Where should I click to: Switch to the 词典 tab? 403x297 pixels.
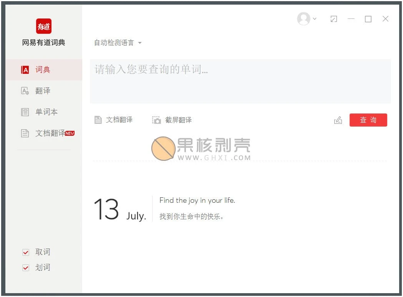pyautogui.click(x=43, y=70)
